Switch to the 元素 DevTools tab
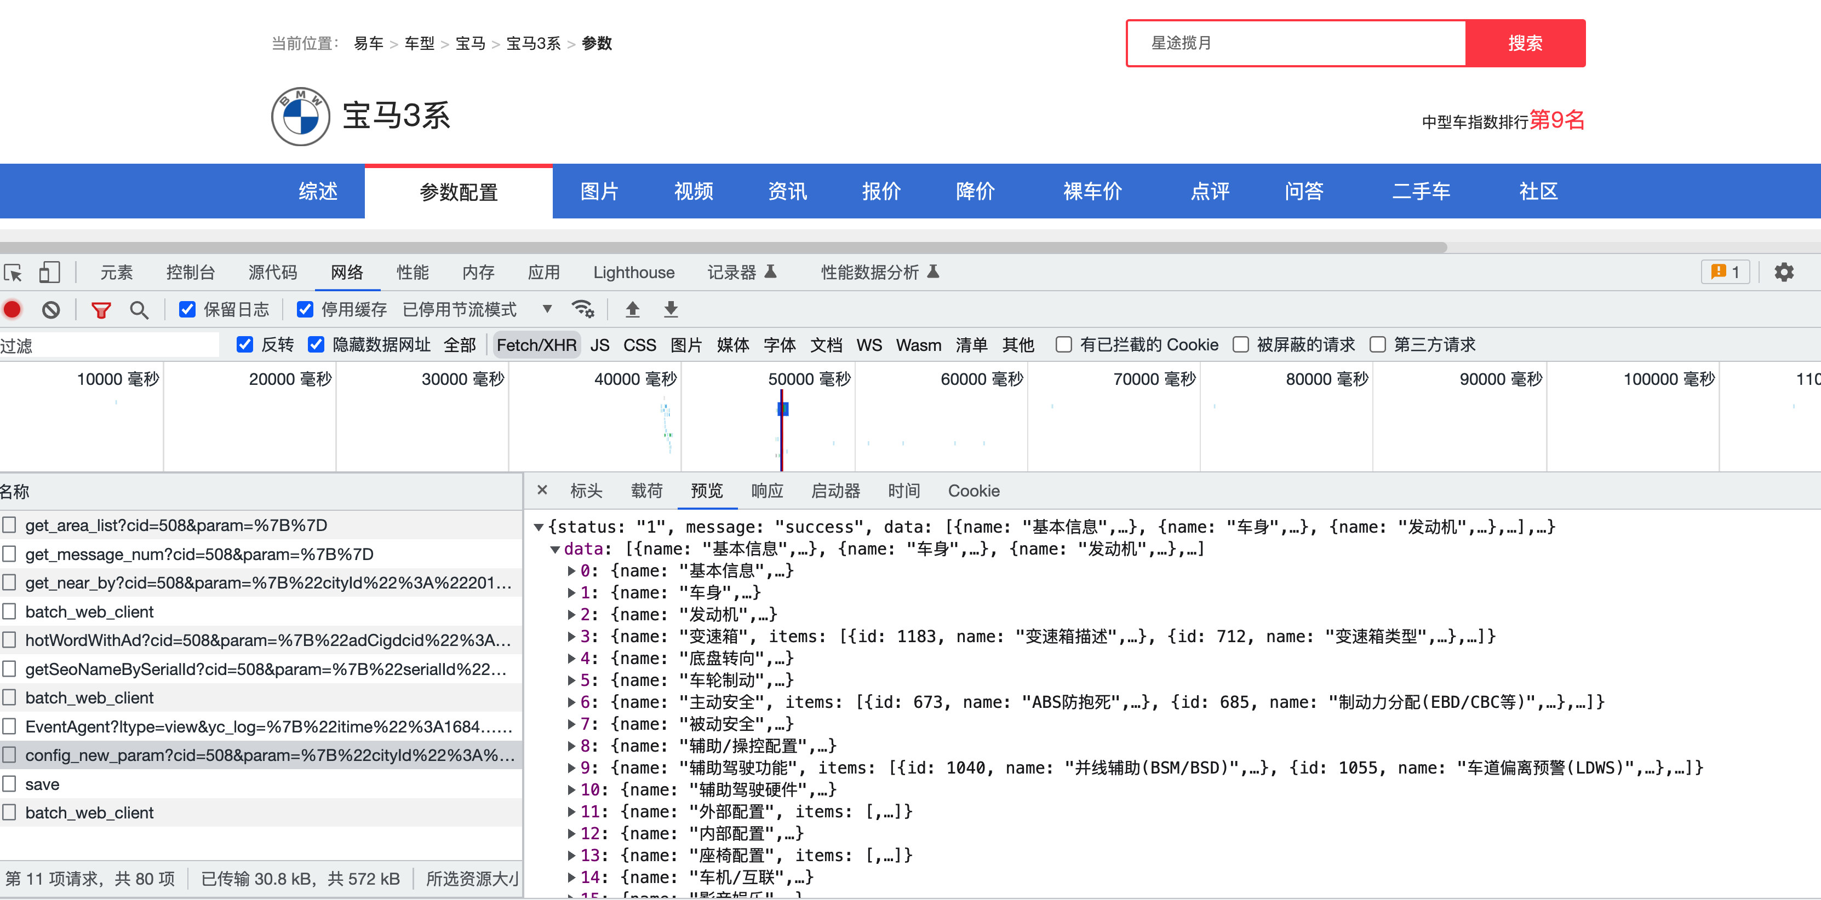Image resolution: width=1821 pixels, height=900 pixels. click(116, 272)
